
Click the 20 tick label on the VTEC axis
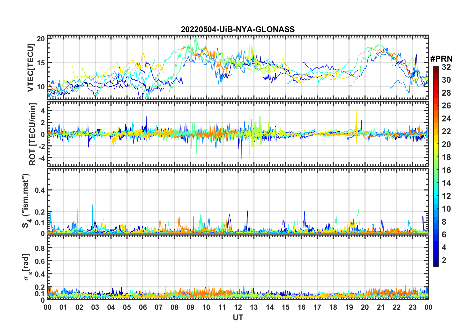[x=41, y=39]
